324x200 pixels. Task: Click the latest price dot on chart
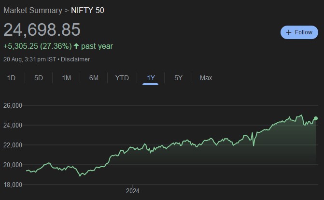[x=316, y=118]
